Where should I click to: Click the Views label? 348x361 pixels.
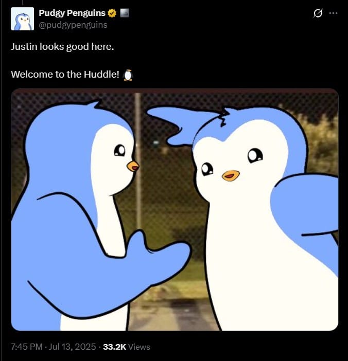[139, 347]
